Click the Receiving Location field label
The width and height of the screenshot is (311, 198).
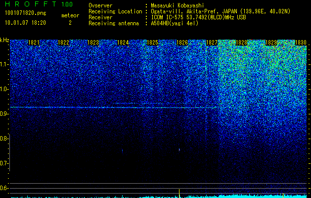click(115, 11)
